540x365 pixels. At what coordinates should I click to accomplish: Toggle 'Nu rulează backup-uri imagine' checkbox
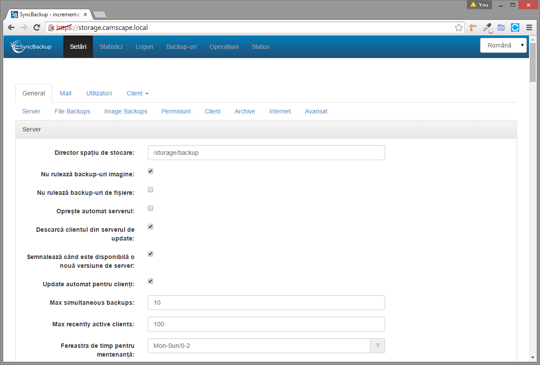pos(151,171)
